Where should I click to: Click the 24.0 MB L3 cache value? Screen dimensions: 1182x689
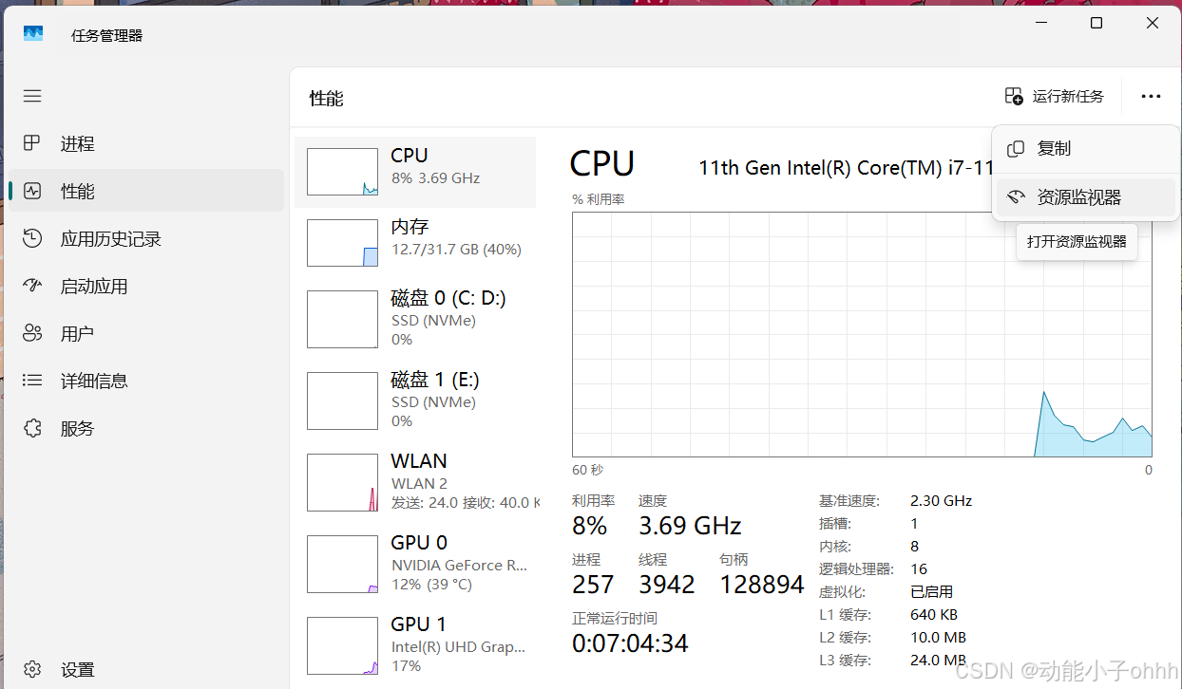pos(938,660)
